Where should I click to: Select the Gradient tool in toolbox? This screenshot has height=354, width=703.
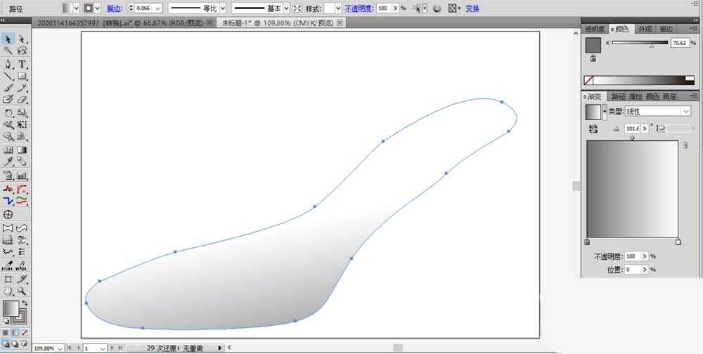pyautogui.click(x=22, y=150)
